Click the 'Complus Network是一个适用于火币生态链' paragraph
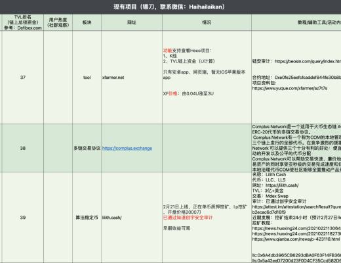 click(296, 130)
